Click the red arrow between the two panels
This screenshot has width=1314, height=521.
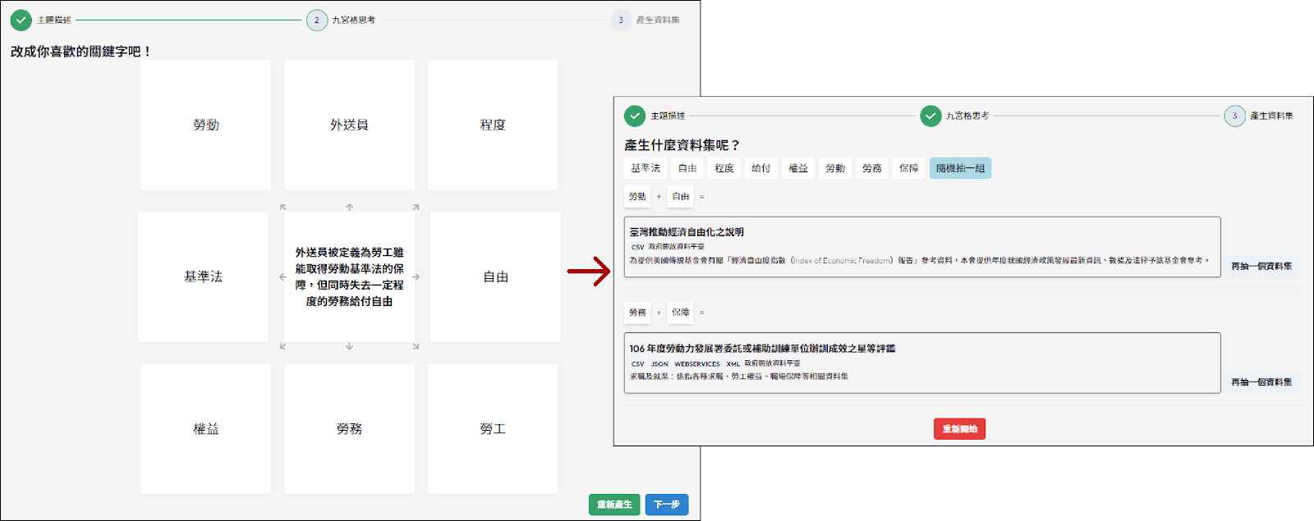(x=589, y=272)
